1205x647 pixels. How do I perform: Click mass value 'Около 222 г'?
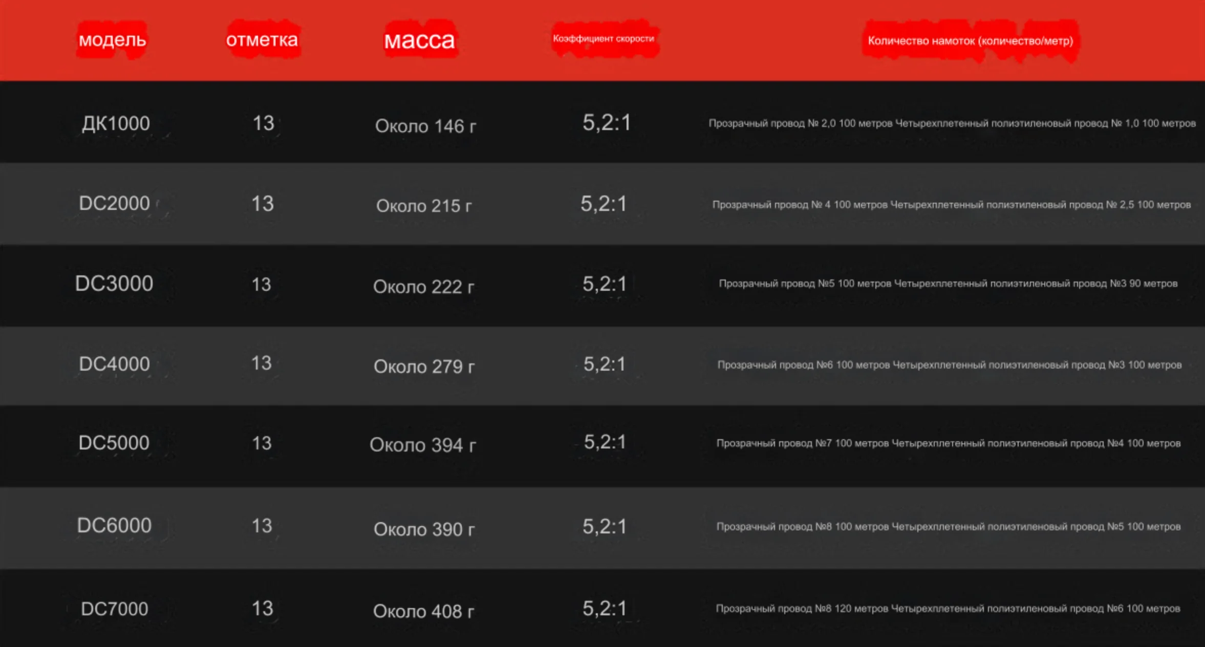(424, 287)
